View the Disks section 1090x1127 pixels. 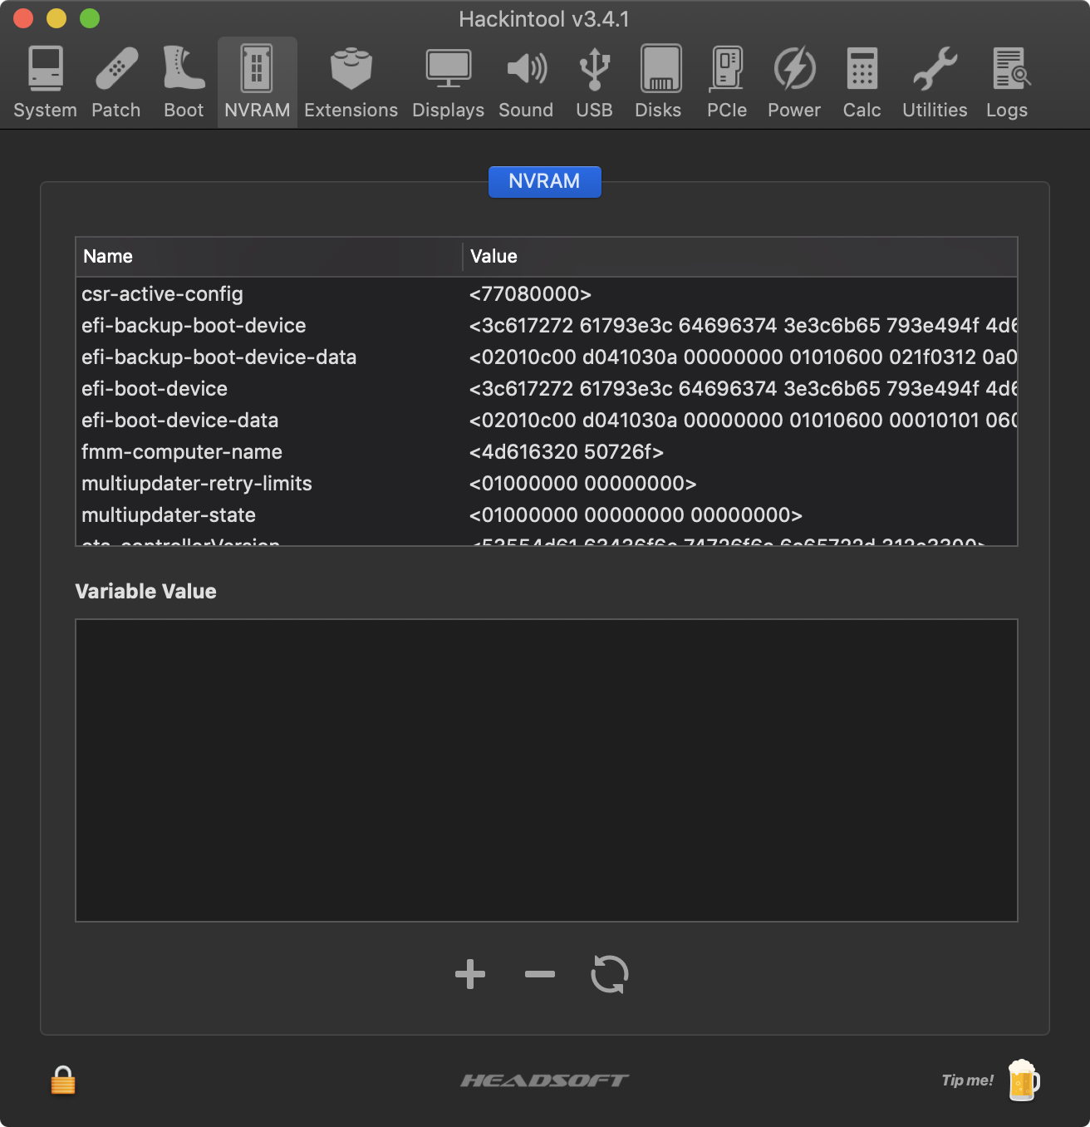[658, 82]
